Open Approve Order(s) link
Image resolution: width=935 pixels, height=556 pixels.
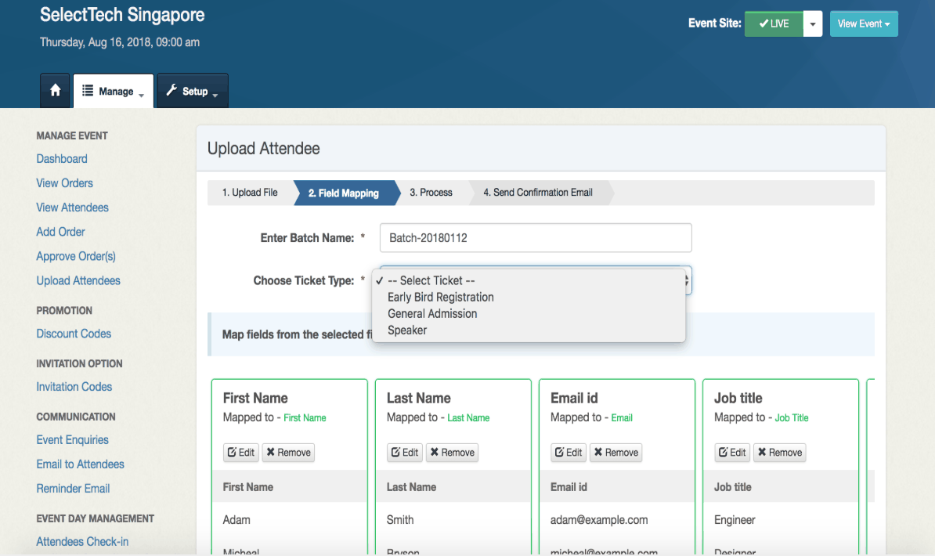76,257
